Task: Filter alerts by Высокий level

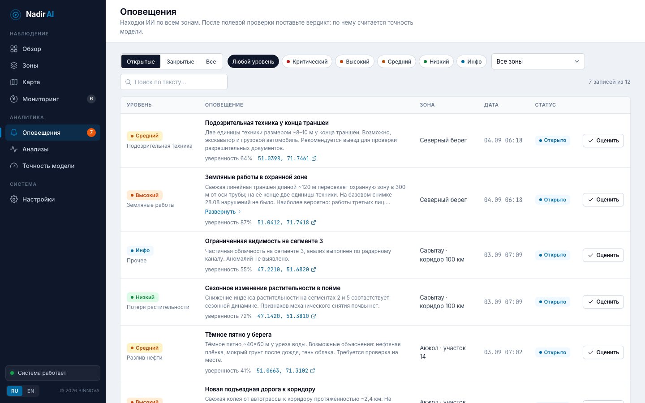Action: pos(355,61)
